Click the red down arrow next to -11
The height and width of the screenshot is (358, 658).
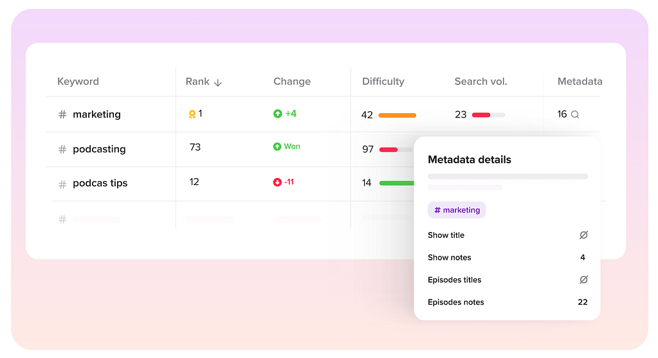pos(277,182)
